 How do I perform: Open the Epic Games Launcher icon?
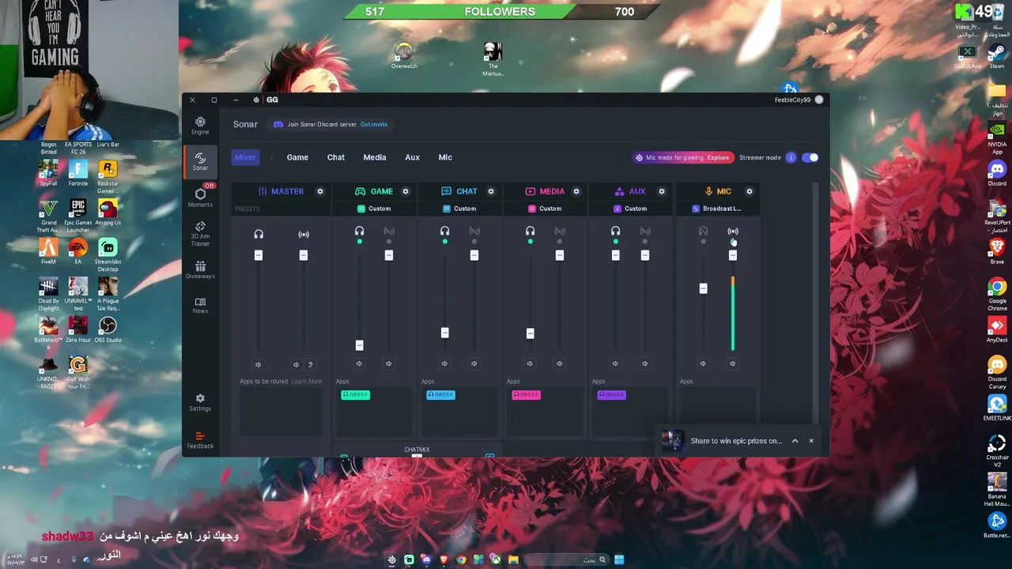click(78, 215)
